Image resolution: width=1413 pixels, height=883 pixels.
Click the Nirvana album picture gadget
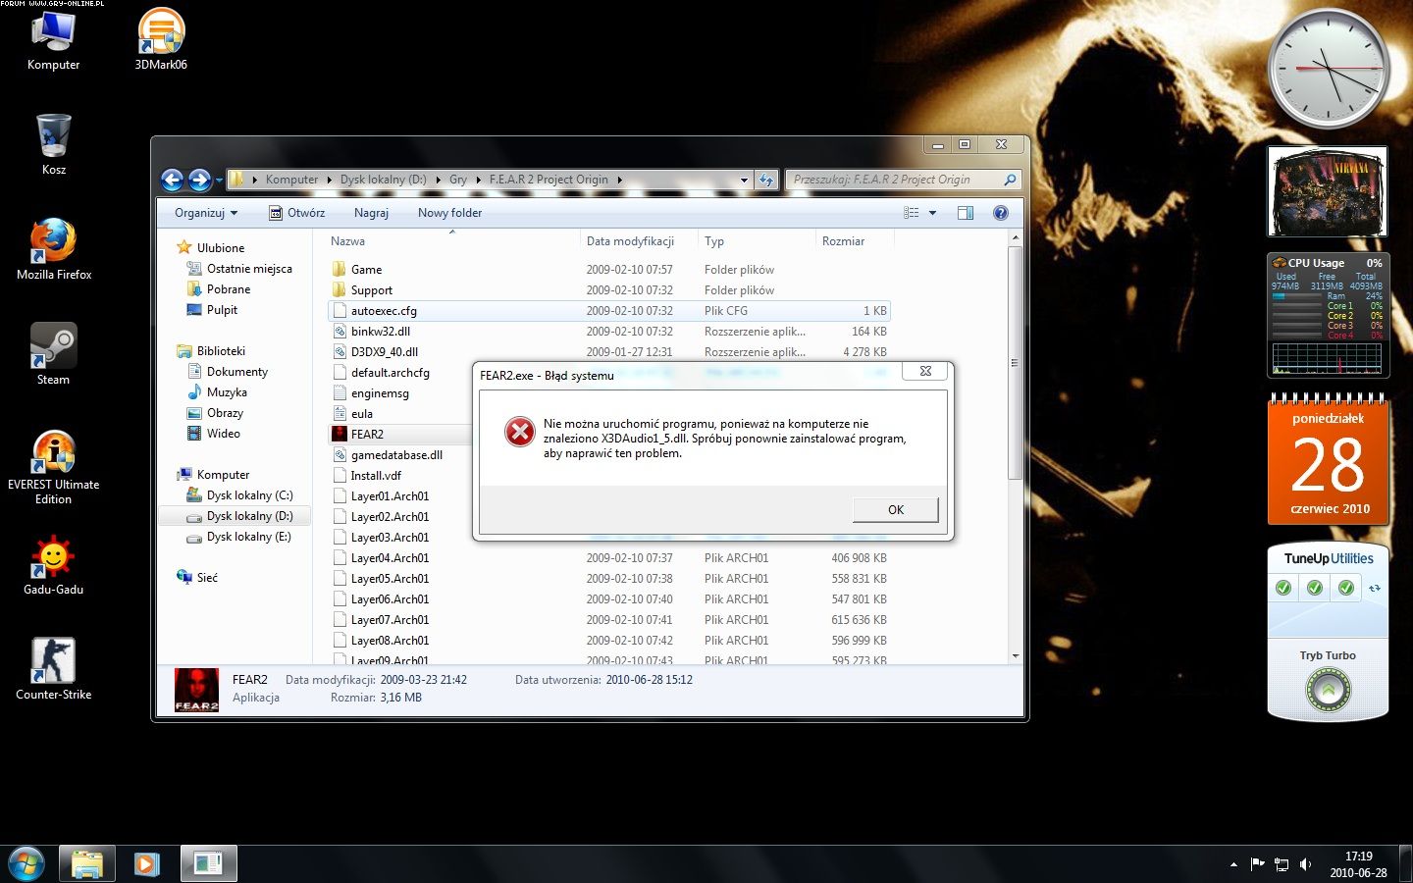(x=1328, y=191)
